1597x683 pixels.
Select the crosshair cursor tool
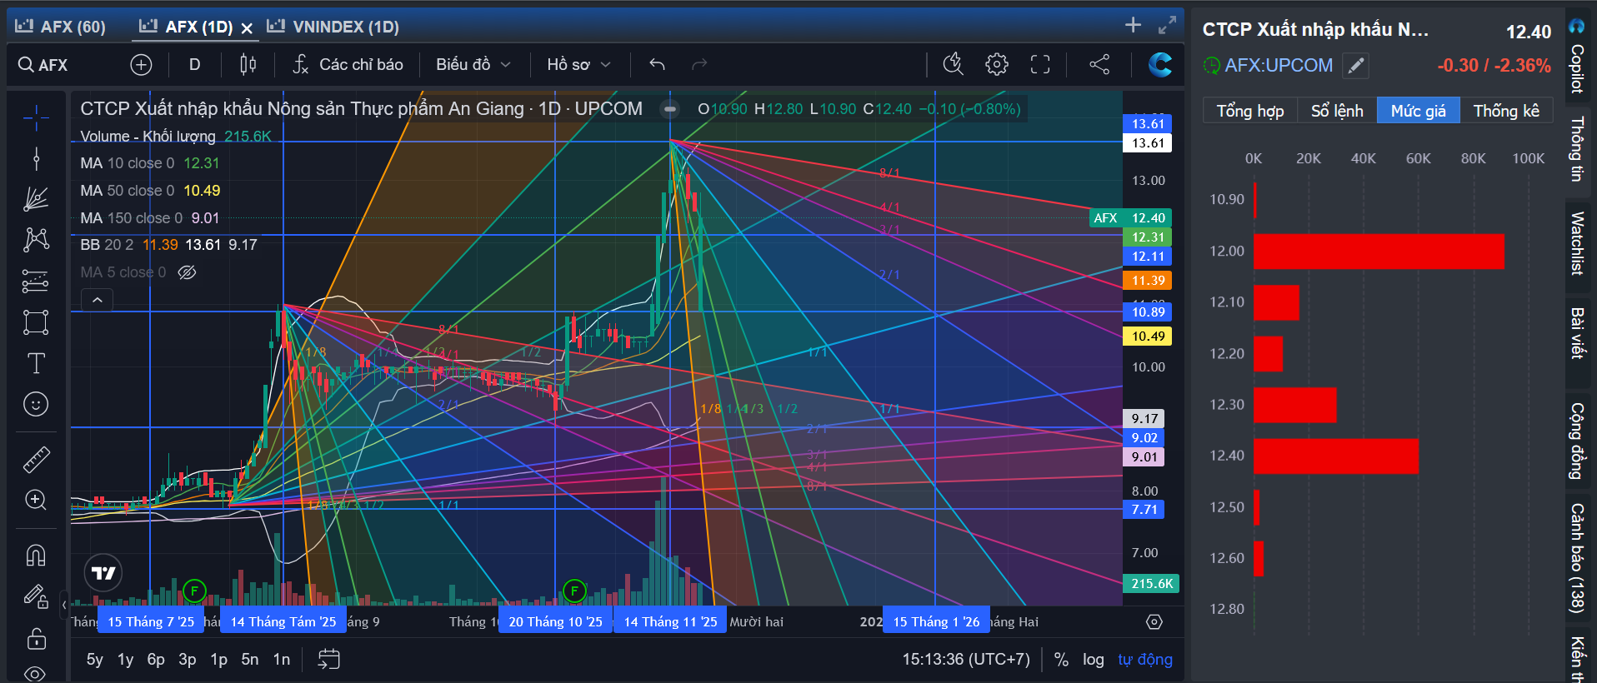[36, 118]
